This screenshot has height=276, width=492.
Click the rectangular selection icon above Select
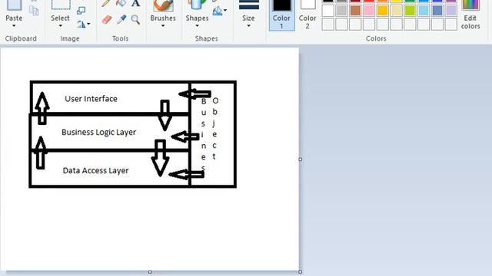pos(61,5)
